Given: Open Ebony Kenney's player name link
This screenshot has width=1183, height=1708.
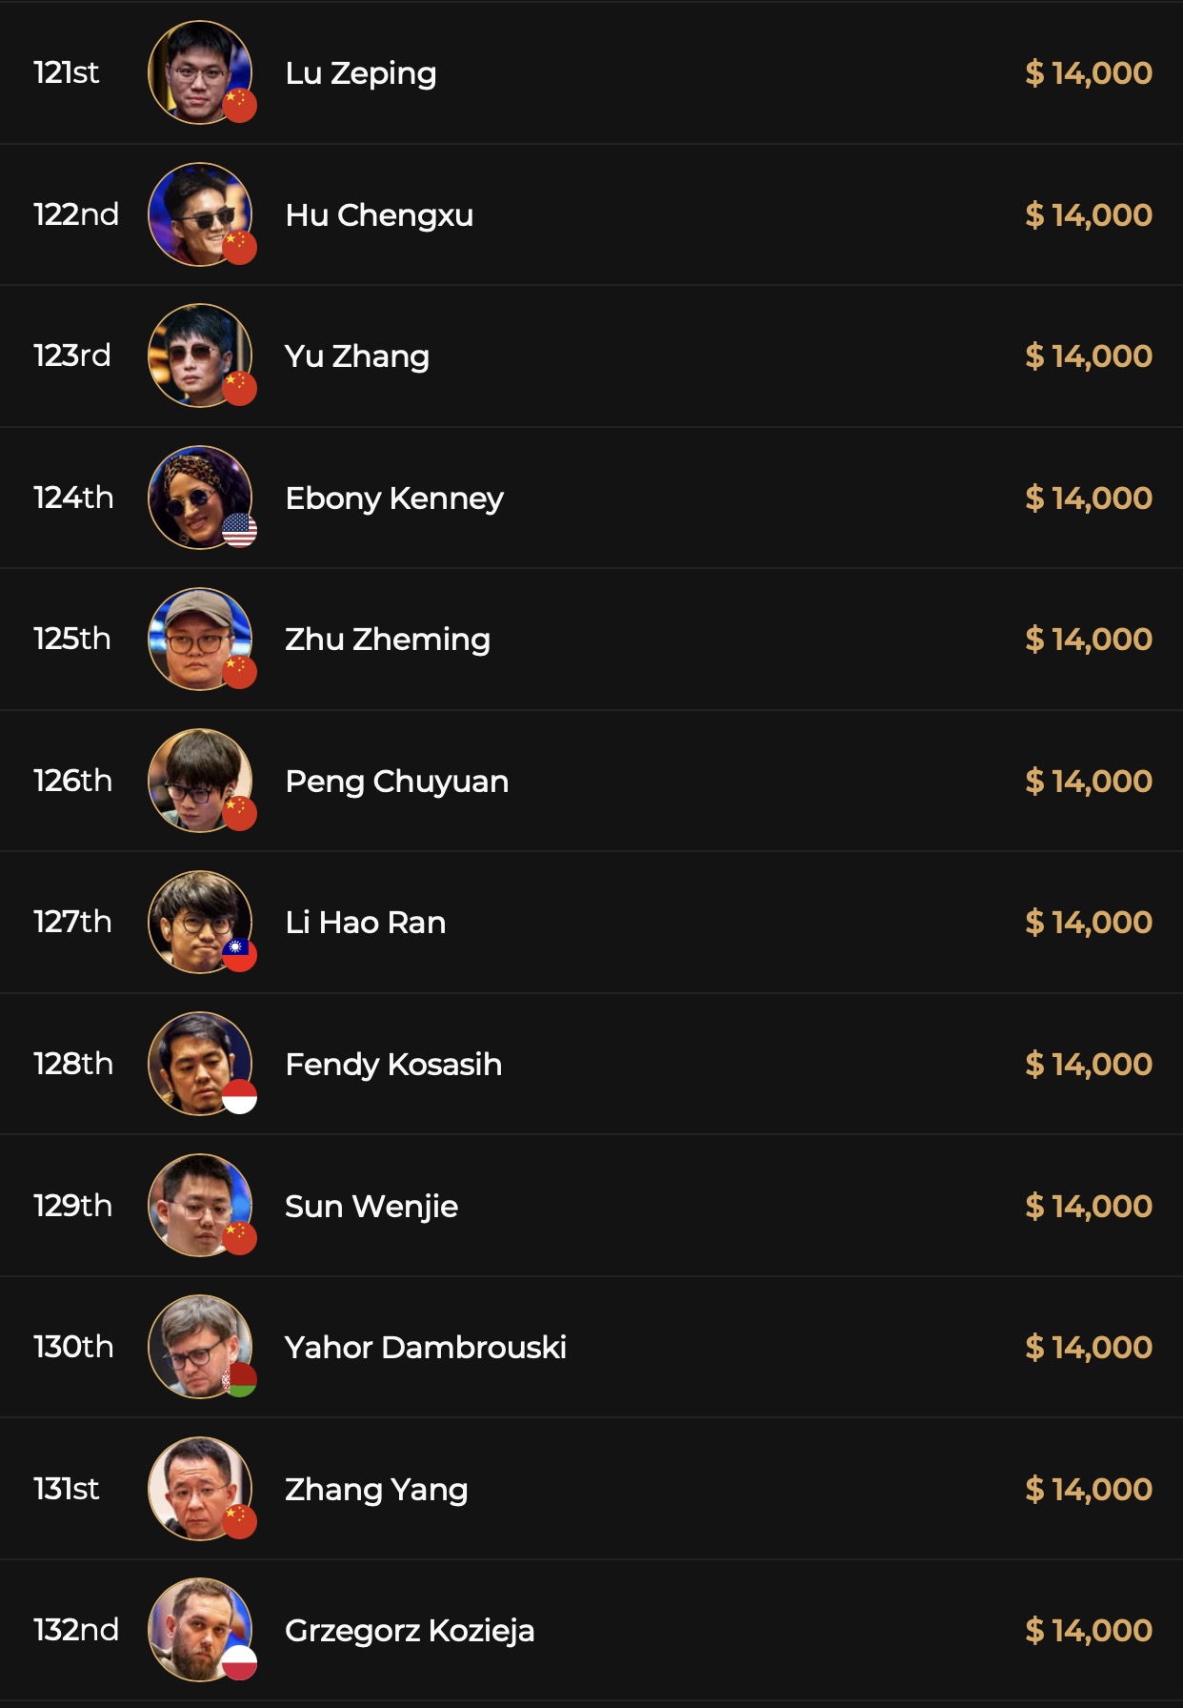Looking at the screenshot, I should (x=394, y=498).
